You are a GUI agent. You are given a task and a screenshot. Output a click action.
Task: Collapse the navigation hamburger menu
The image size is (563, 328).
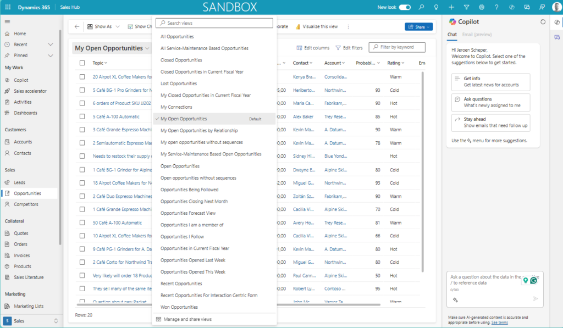(x=8, y=21)
